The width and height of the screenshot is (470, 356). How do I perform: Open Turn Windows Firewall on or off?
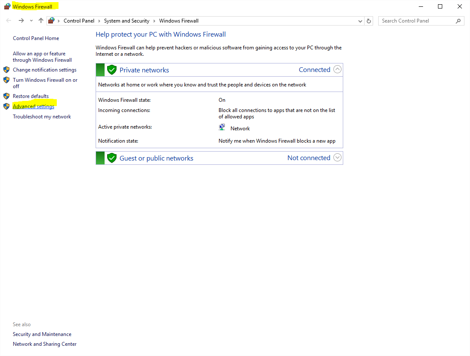click(45, 83)
